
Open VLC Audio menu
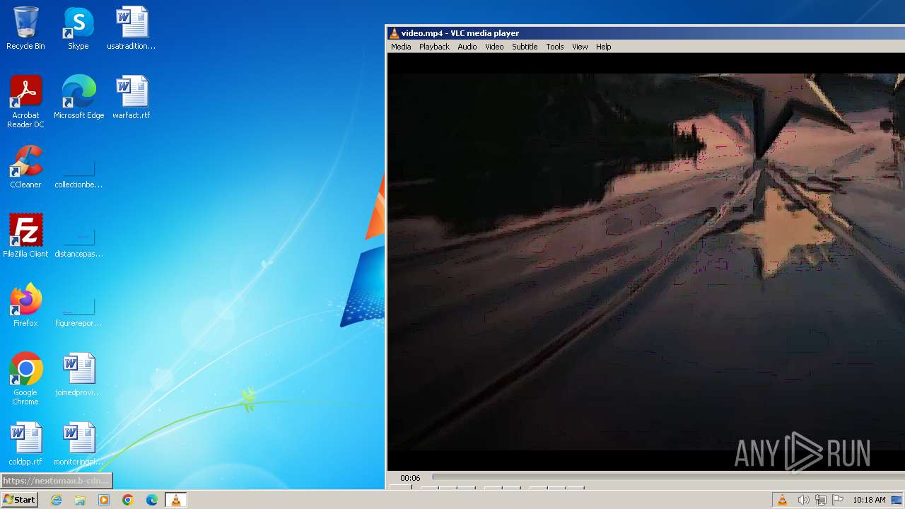(467, 47)
